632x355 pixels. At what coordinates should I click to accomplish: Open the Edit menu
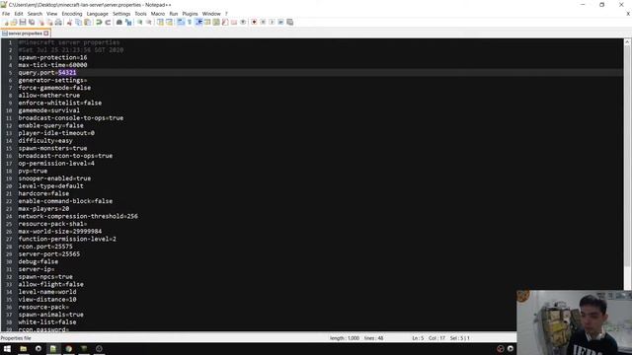click(19, 14)
